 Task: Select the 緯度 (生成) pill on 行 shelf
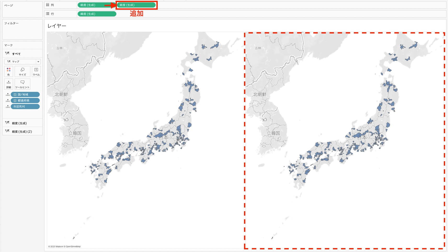(x=97, y=14)
